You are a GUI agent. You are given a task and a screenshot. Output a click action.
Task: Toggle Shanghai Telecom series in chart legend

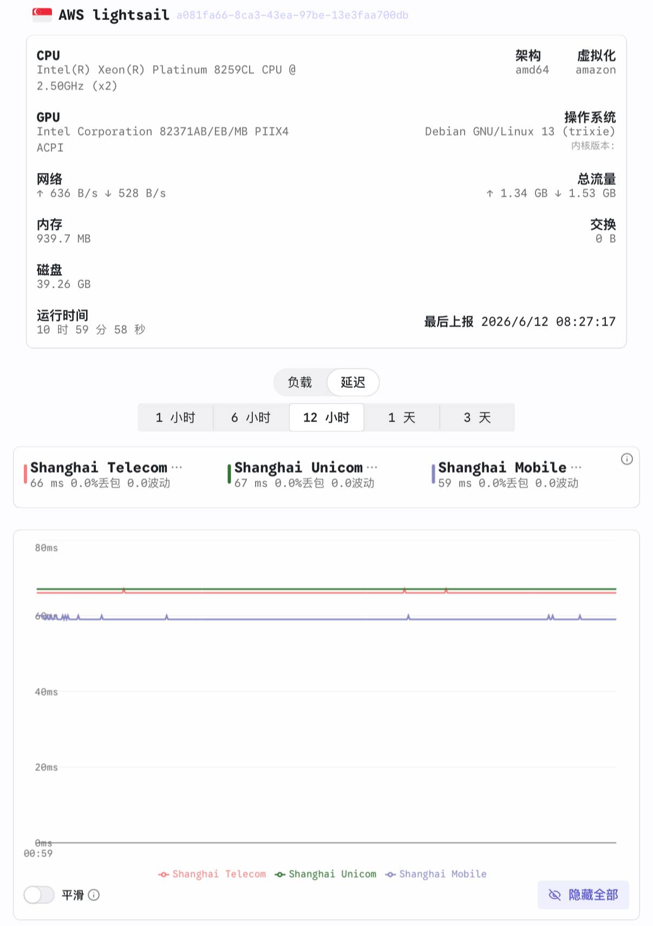click(212, 874)
